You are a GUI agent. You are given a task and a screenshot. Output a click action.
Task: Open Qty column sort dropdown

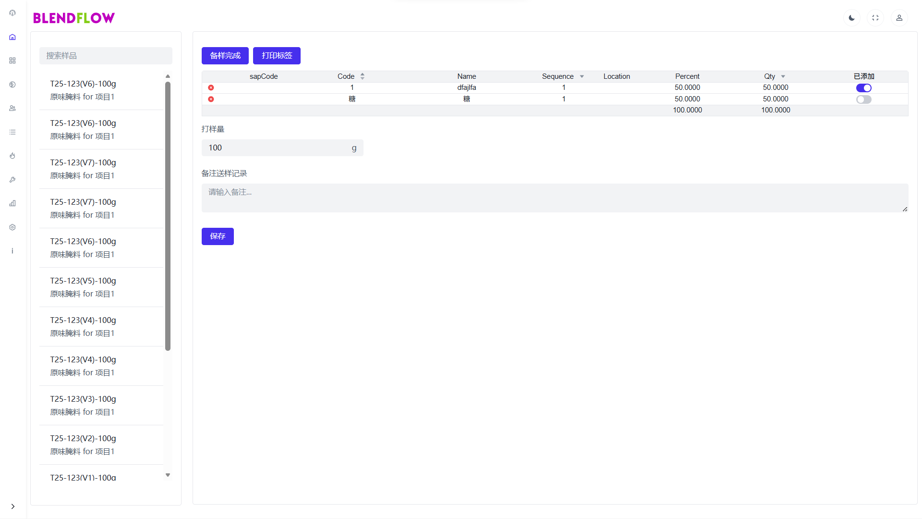pos(783,76)
